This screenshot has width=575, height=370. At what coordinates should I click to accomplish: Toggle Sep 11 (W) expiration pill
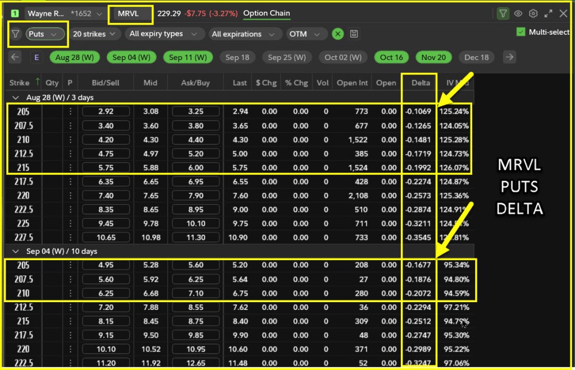tap(188, 57)
